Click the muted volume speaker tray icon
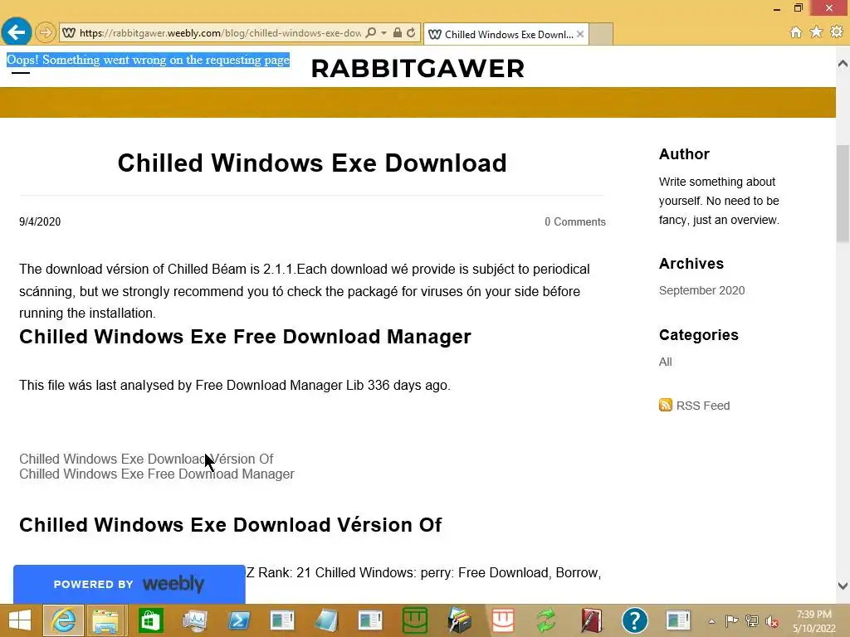Viewport: 850px width, 637px height. point(772,621)
